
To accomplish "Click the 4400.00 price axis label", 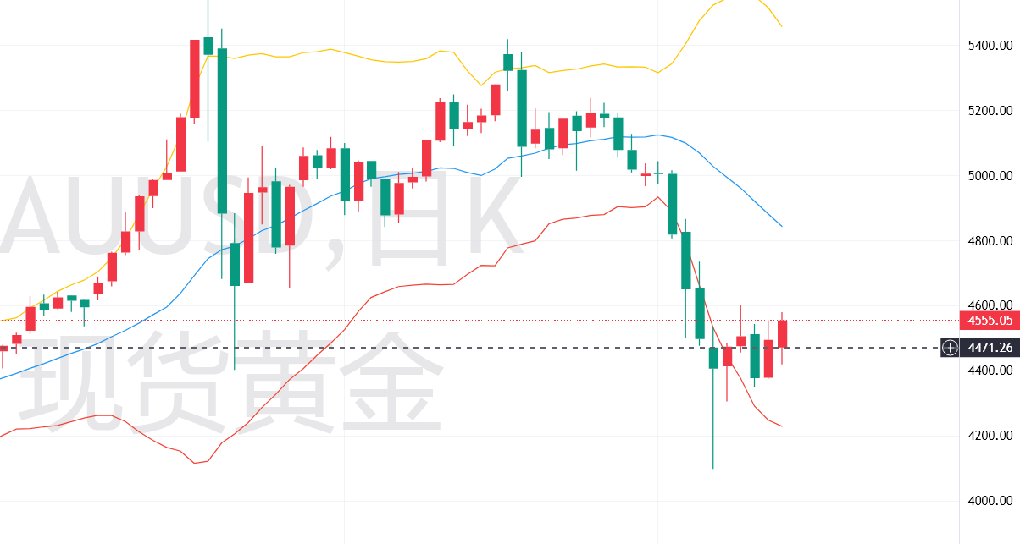I will click(991, 371).
